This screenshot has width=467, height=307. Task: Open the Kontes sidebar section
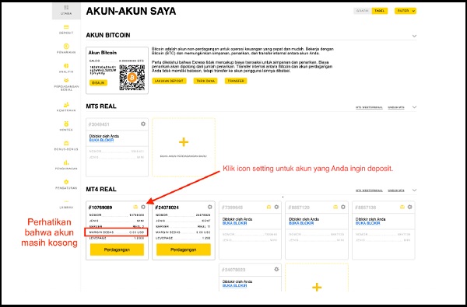point(66,126)
